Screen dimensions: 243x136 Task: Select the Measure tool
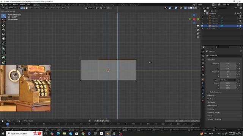(3, 48)
